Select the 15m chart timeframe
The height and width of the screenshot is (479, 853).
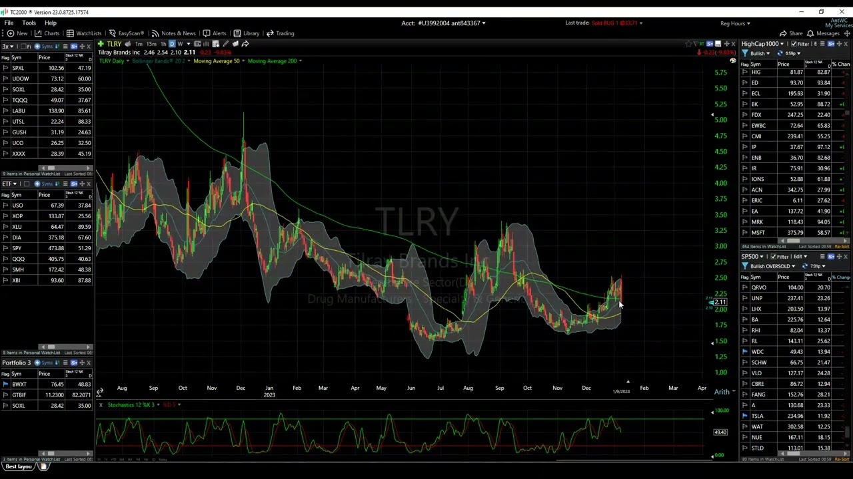pyautogui.click(x=151, y=44)
